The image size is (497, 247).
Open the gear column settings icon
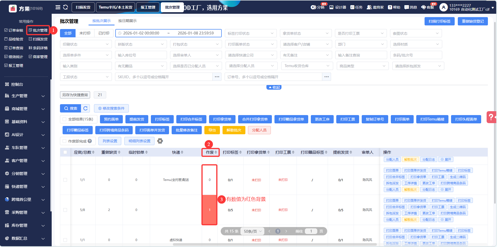coord(160,141)
